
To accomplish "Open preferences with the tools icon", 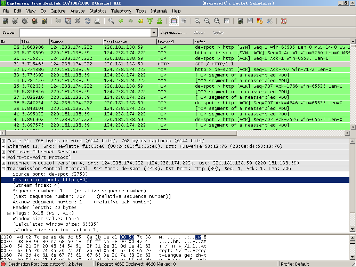I will click(270, 21).
